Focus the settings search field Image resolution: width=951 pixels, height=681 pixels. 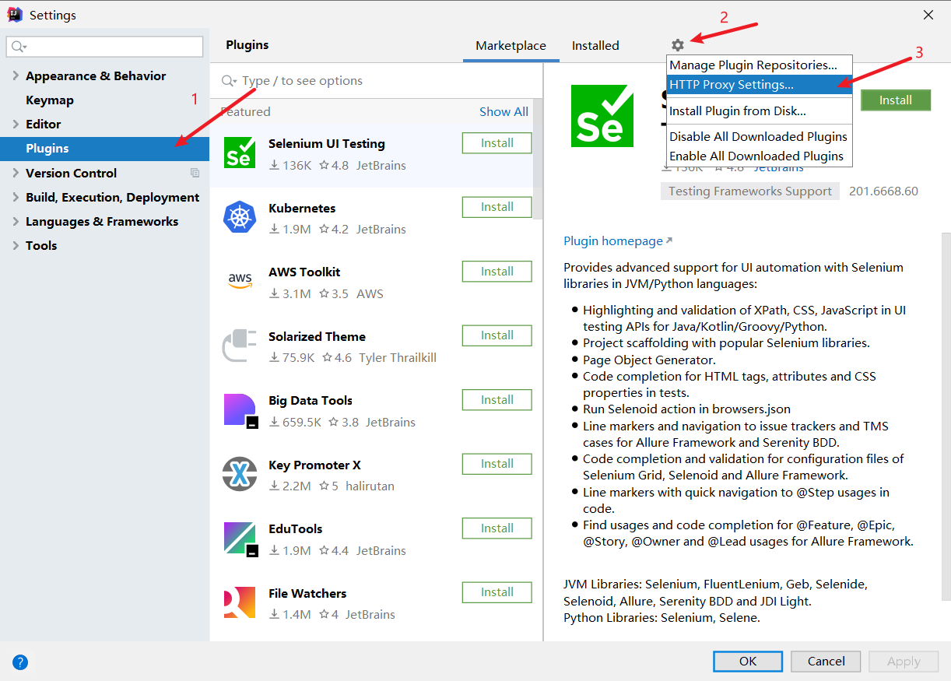[x=104, y=47]
